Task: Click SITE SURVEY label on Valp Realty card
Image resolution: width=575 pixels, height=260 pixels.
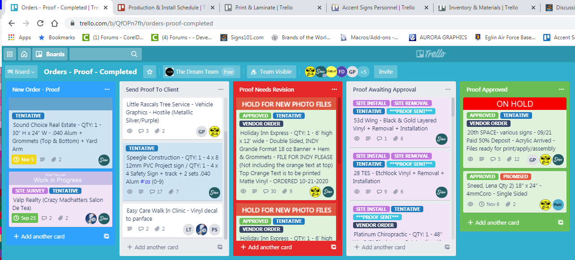Action: coord(30,191)
